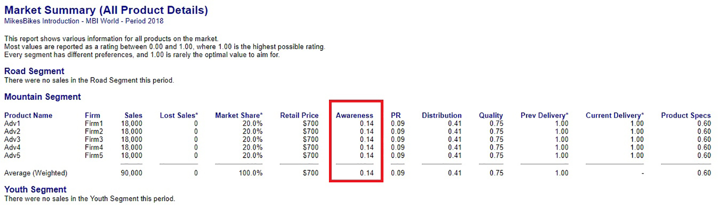722x208 pixels.
Task: Select the Adv1 product name
Action: (x=12, y=123)
